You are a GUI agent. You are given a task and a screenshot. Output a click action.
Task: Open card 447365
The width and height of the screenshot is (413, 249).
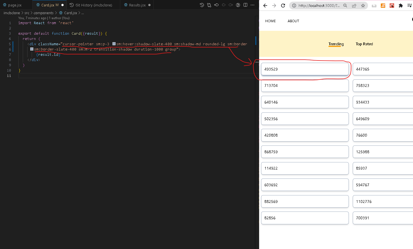point(383,69)
